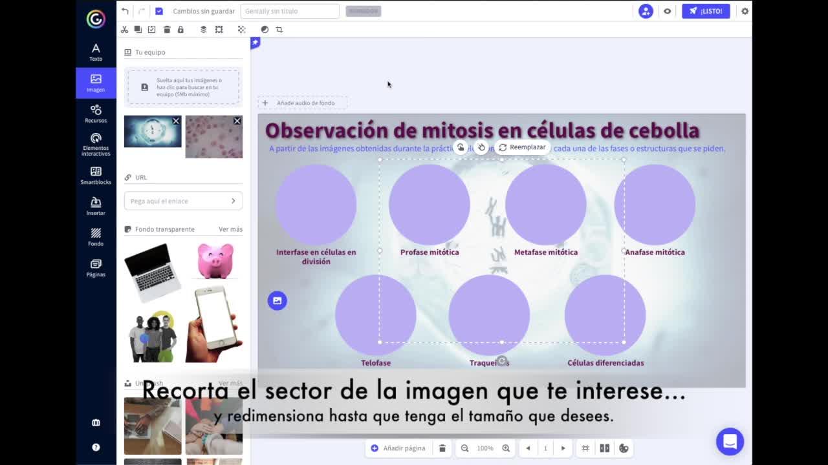The image size is (828, 465).
Task: Click the 100% zoom level value
Action: coord(485,448)
